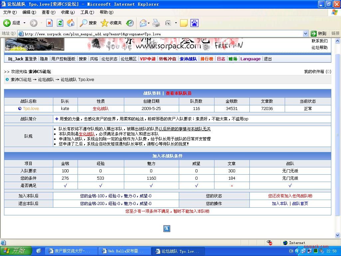Click the Back arrow button in toolbar
The image size is (341, 256).
7,23
